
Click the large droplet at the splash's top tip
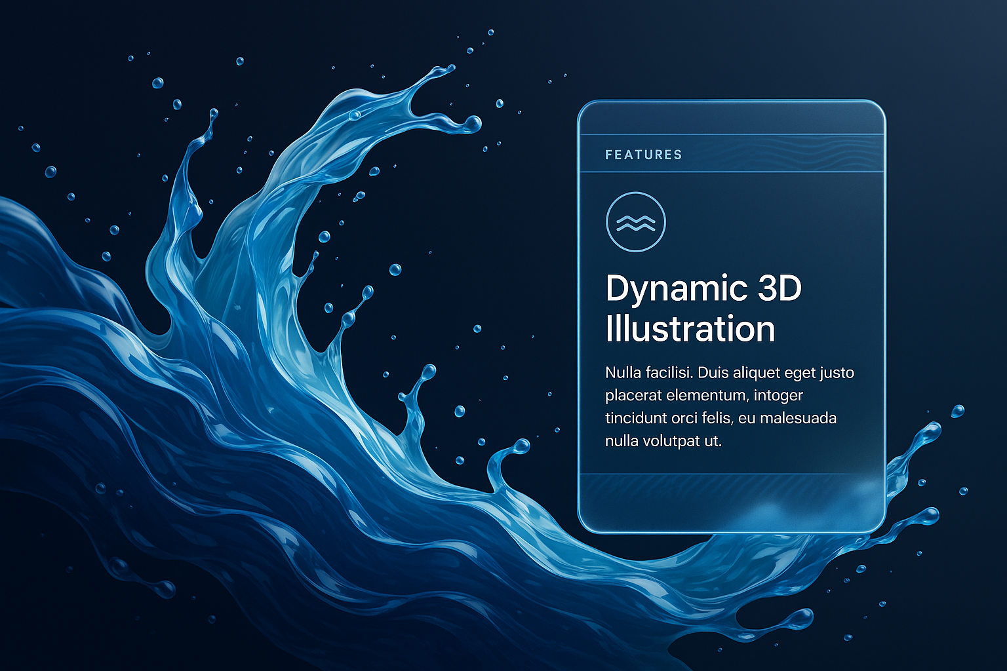(472, 123)
